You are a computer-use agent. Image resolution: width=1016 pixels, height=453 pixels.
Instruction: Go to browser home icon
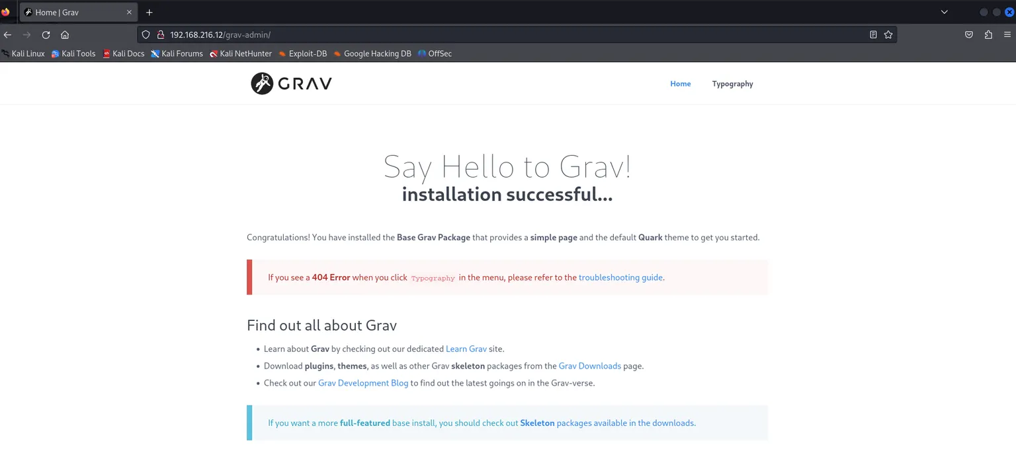[x=65, y=35]
